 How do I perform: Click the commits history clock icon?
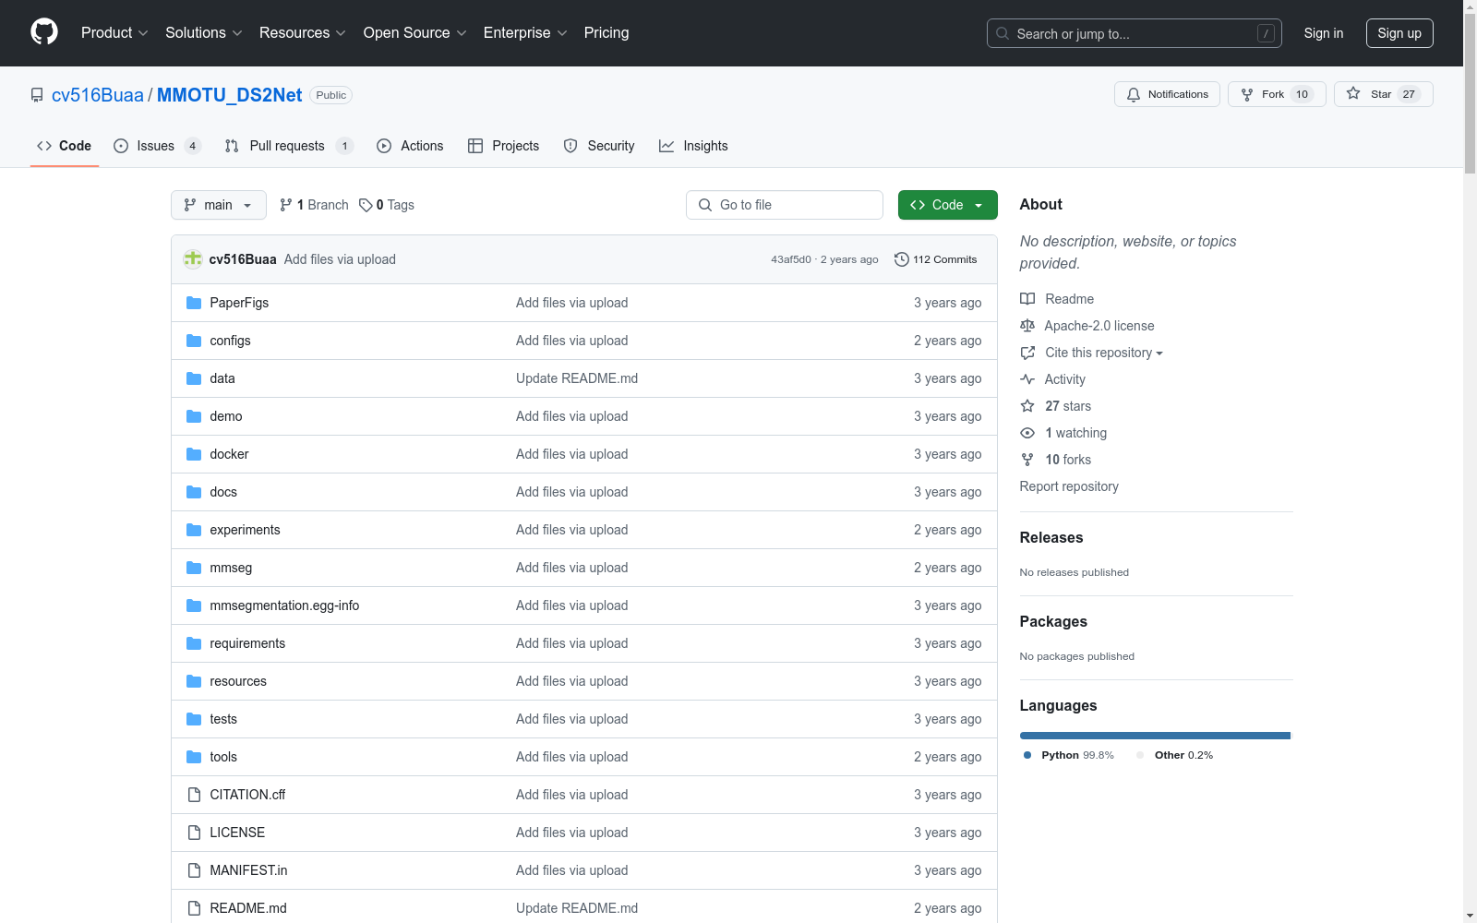902,259
